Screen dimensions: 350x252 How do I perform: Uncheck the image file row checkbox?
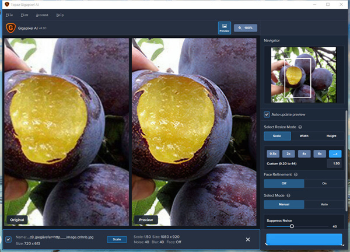[x=8, y=239]
